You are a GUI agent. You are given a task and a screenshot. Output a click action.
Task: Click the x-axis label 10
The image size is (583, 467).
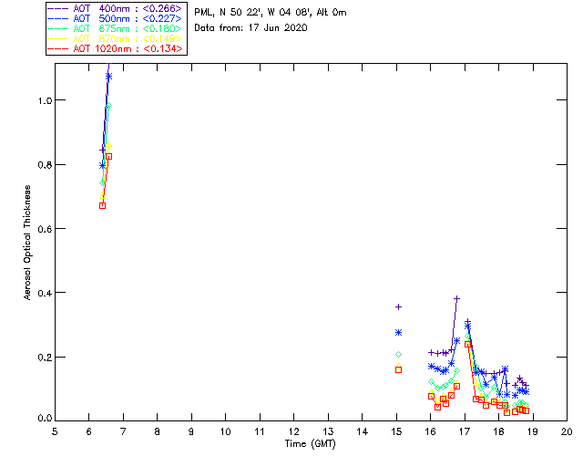tap(225, 431)
